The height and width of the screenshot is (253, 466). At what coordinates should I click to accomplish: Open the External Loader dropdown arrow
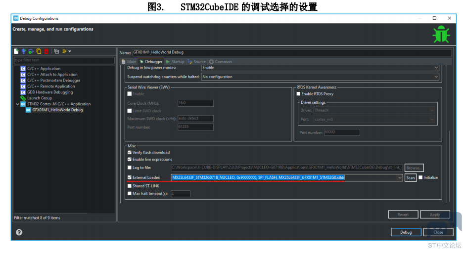tap(400, 178)
